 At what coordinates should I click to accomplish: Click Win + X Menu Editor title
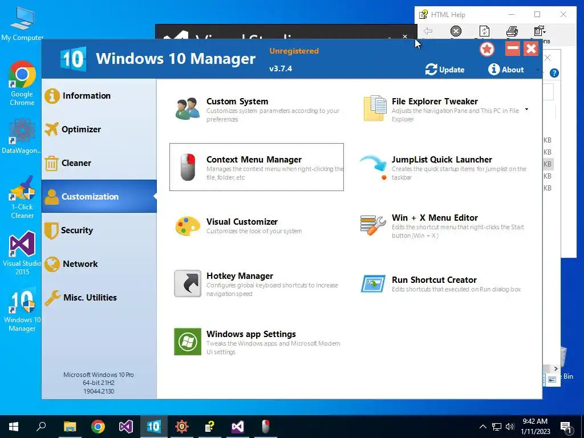(435, 217)
